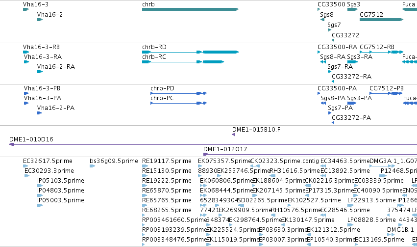Select the chrb gene feature bar
Screen dimensions: 417x247
click(x=191, y=9)
